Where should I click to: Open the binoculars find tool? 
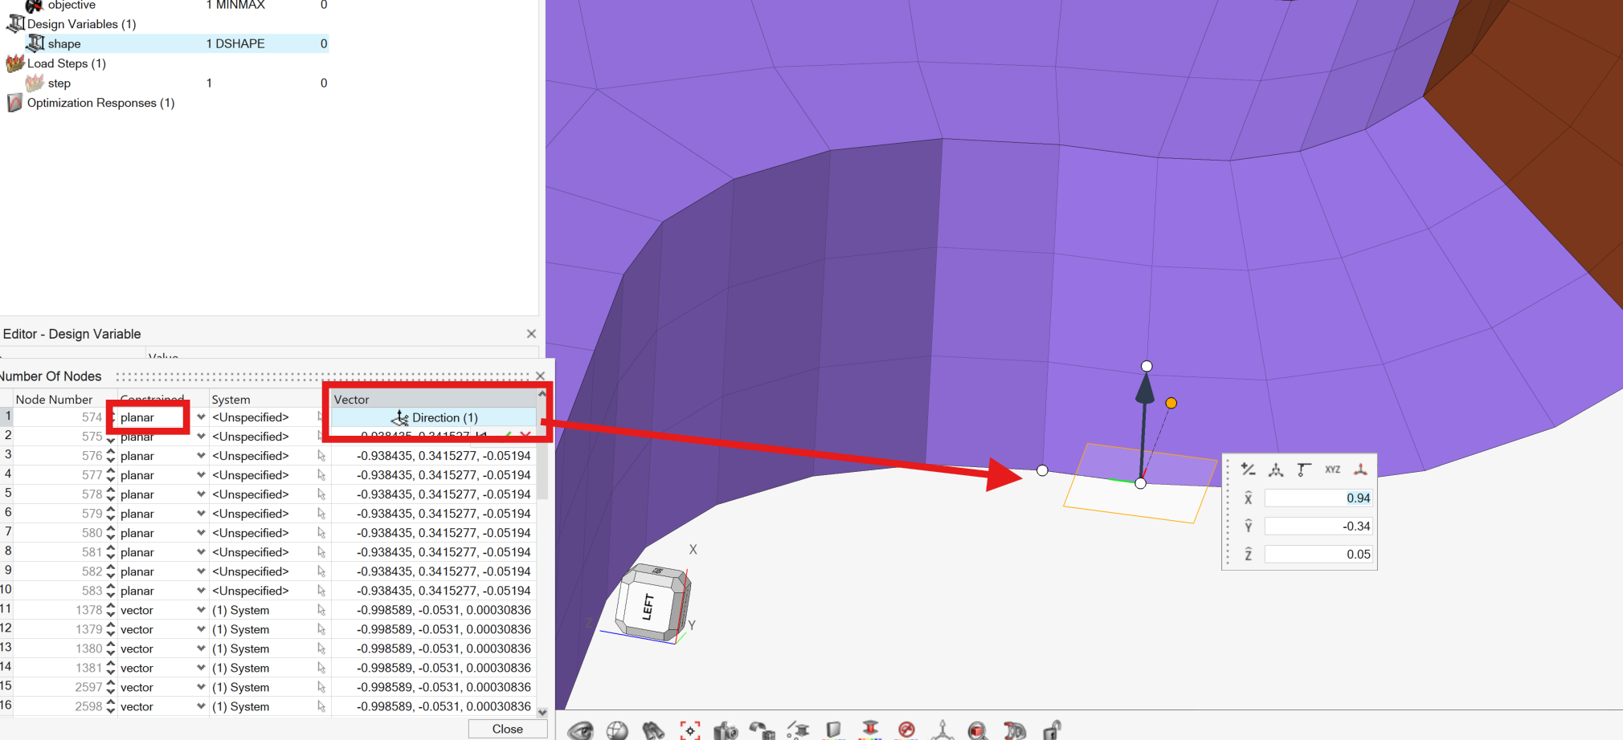pyautogui.click(x=653, y=730)
